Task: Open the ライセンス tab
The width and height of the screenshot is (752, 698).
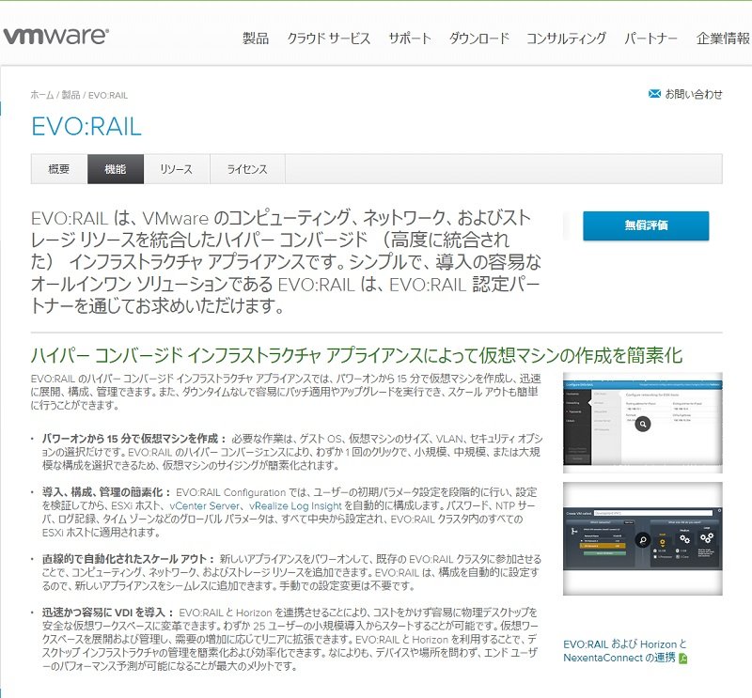Action: (x=247, y=169)
